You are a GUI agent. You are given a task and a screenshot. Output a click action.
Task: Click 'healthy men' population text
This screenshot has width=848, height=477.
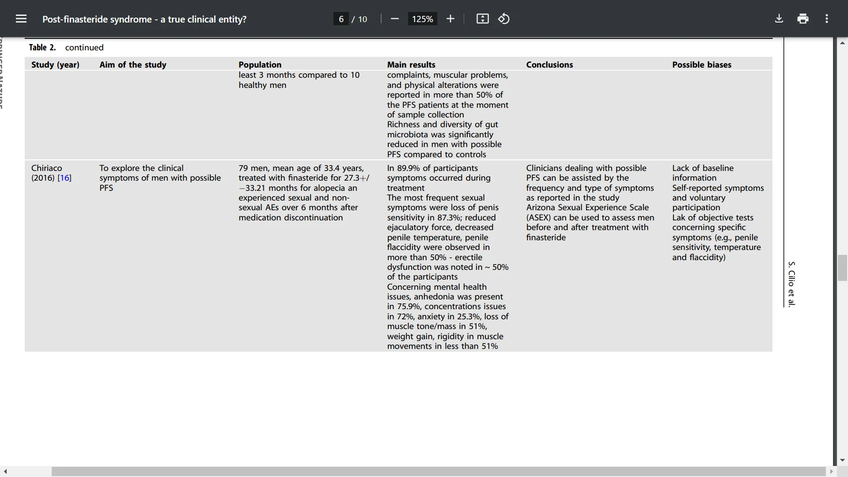[x=262, y=85]
